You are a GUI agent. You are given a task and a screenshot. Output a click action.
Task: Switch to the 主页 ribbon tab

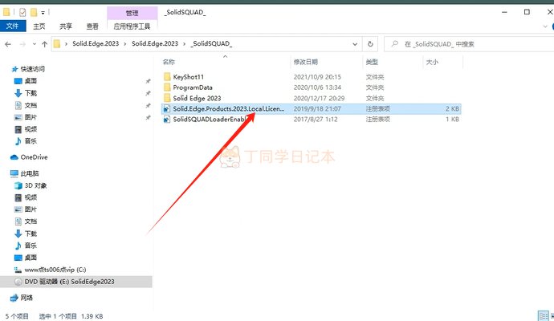click(39, 26)
